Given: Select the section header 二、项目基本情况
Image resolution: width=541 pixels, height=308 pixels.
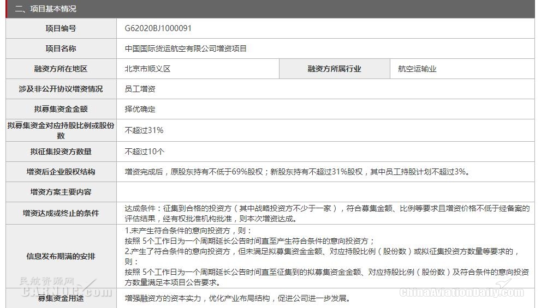Looking at the screenshot, I should pos(45,9).
